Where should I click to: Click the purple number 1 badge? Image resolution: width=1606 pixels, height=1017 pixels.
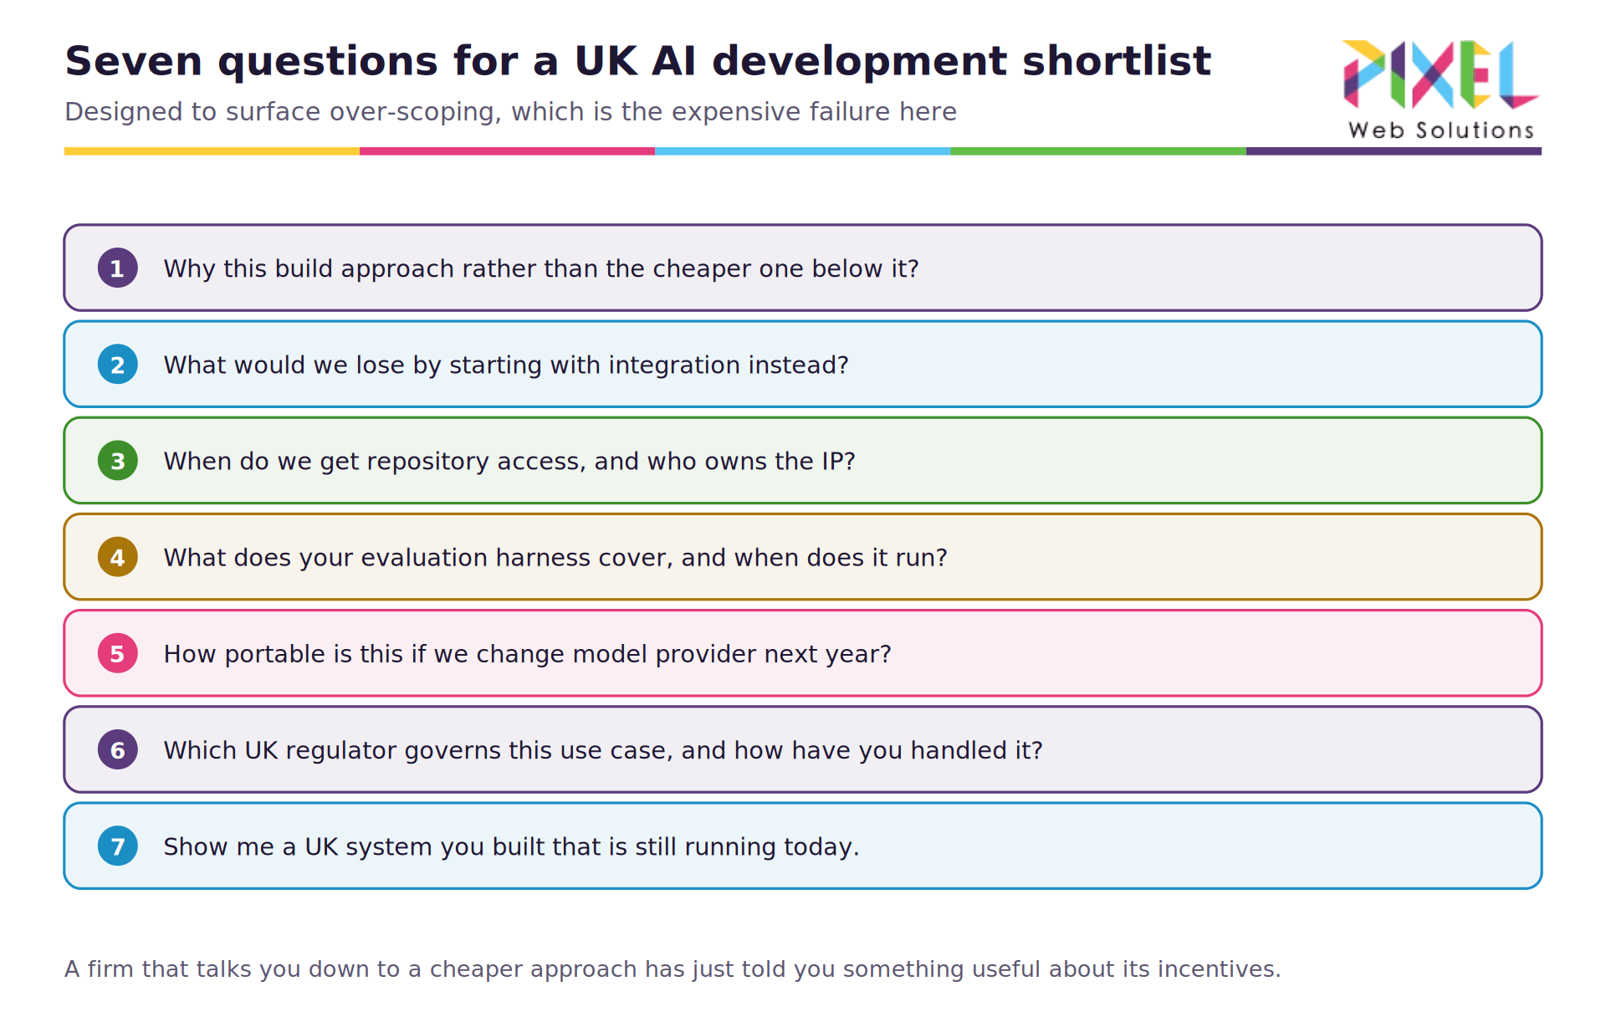tap(118, 268)
